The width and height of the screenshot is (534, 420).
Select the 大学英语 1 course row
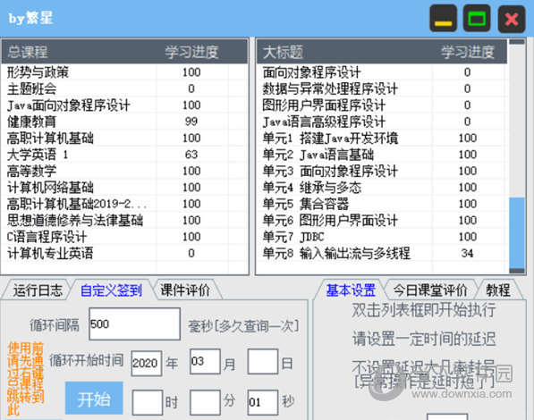click(x=124, y=155)
